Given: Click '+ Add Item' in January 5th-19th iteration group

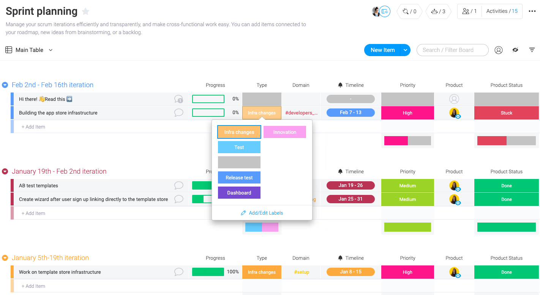Looking at the screenshot, I should point(33,286).
